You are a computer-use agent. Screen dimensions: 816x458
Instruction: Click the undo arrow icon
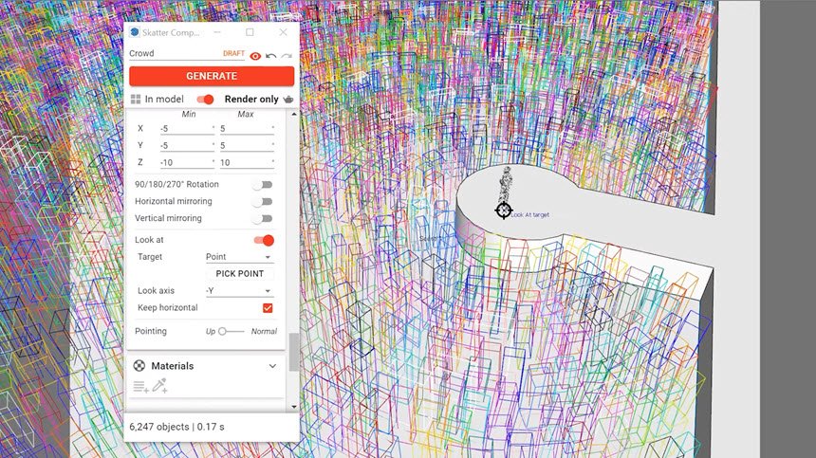click(270, 56)
